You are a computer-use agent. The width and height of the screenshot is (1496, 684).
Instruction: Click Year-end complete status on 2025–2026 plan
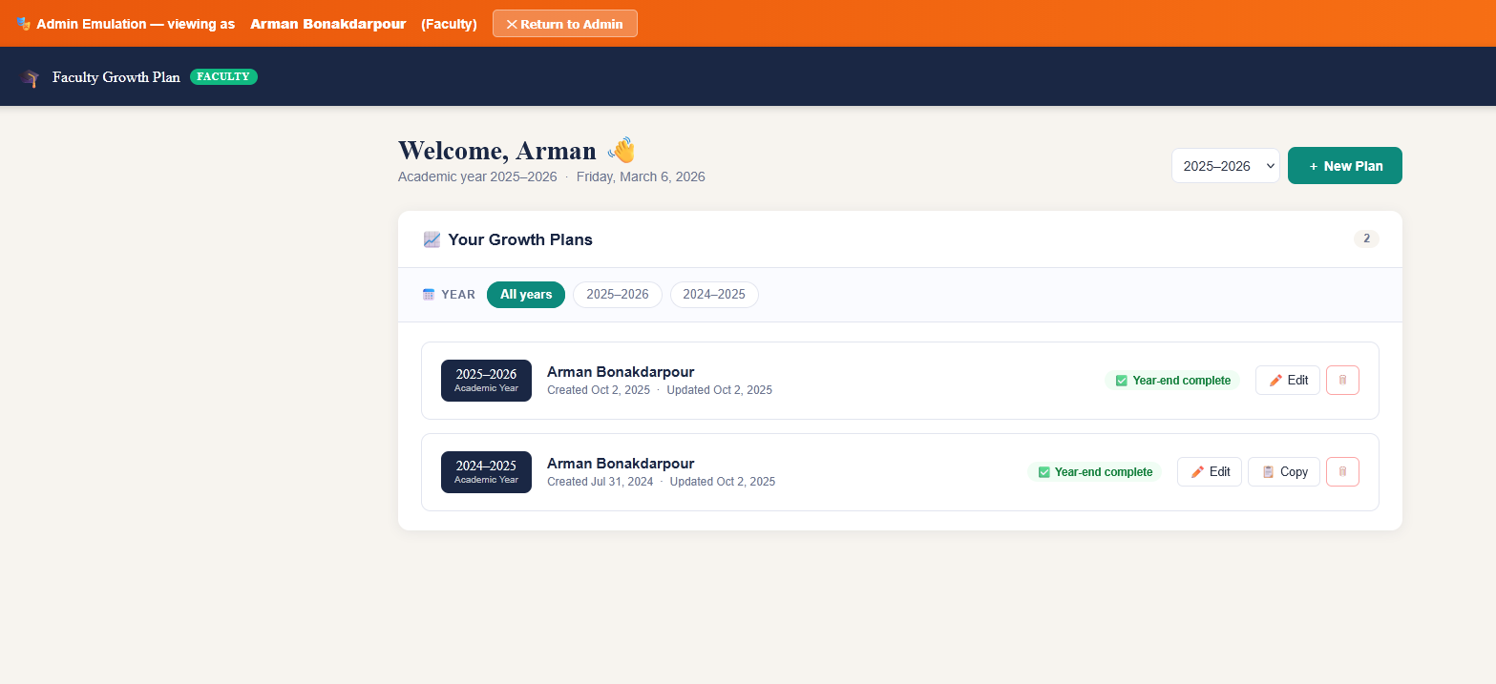[1171, 380]
